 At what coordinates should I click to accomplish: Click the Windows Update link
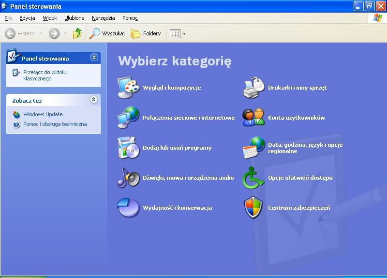click(43, 114)
